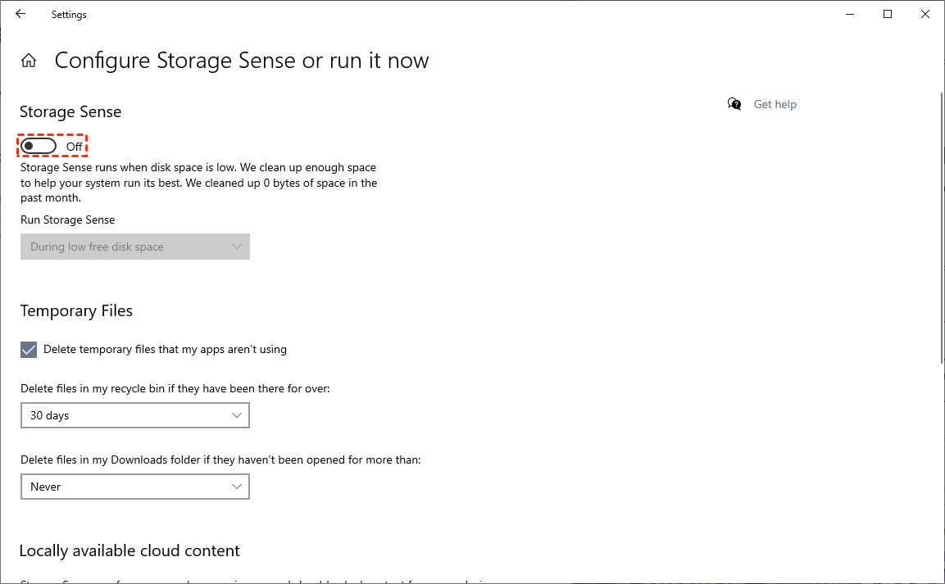The image size is (945, 584).
Task: Open the Run Storage Sense dropdown
Action: coord(134,247)
